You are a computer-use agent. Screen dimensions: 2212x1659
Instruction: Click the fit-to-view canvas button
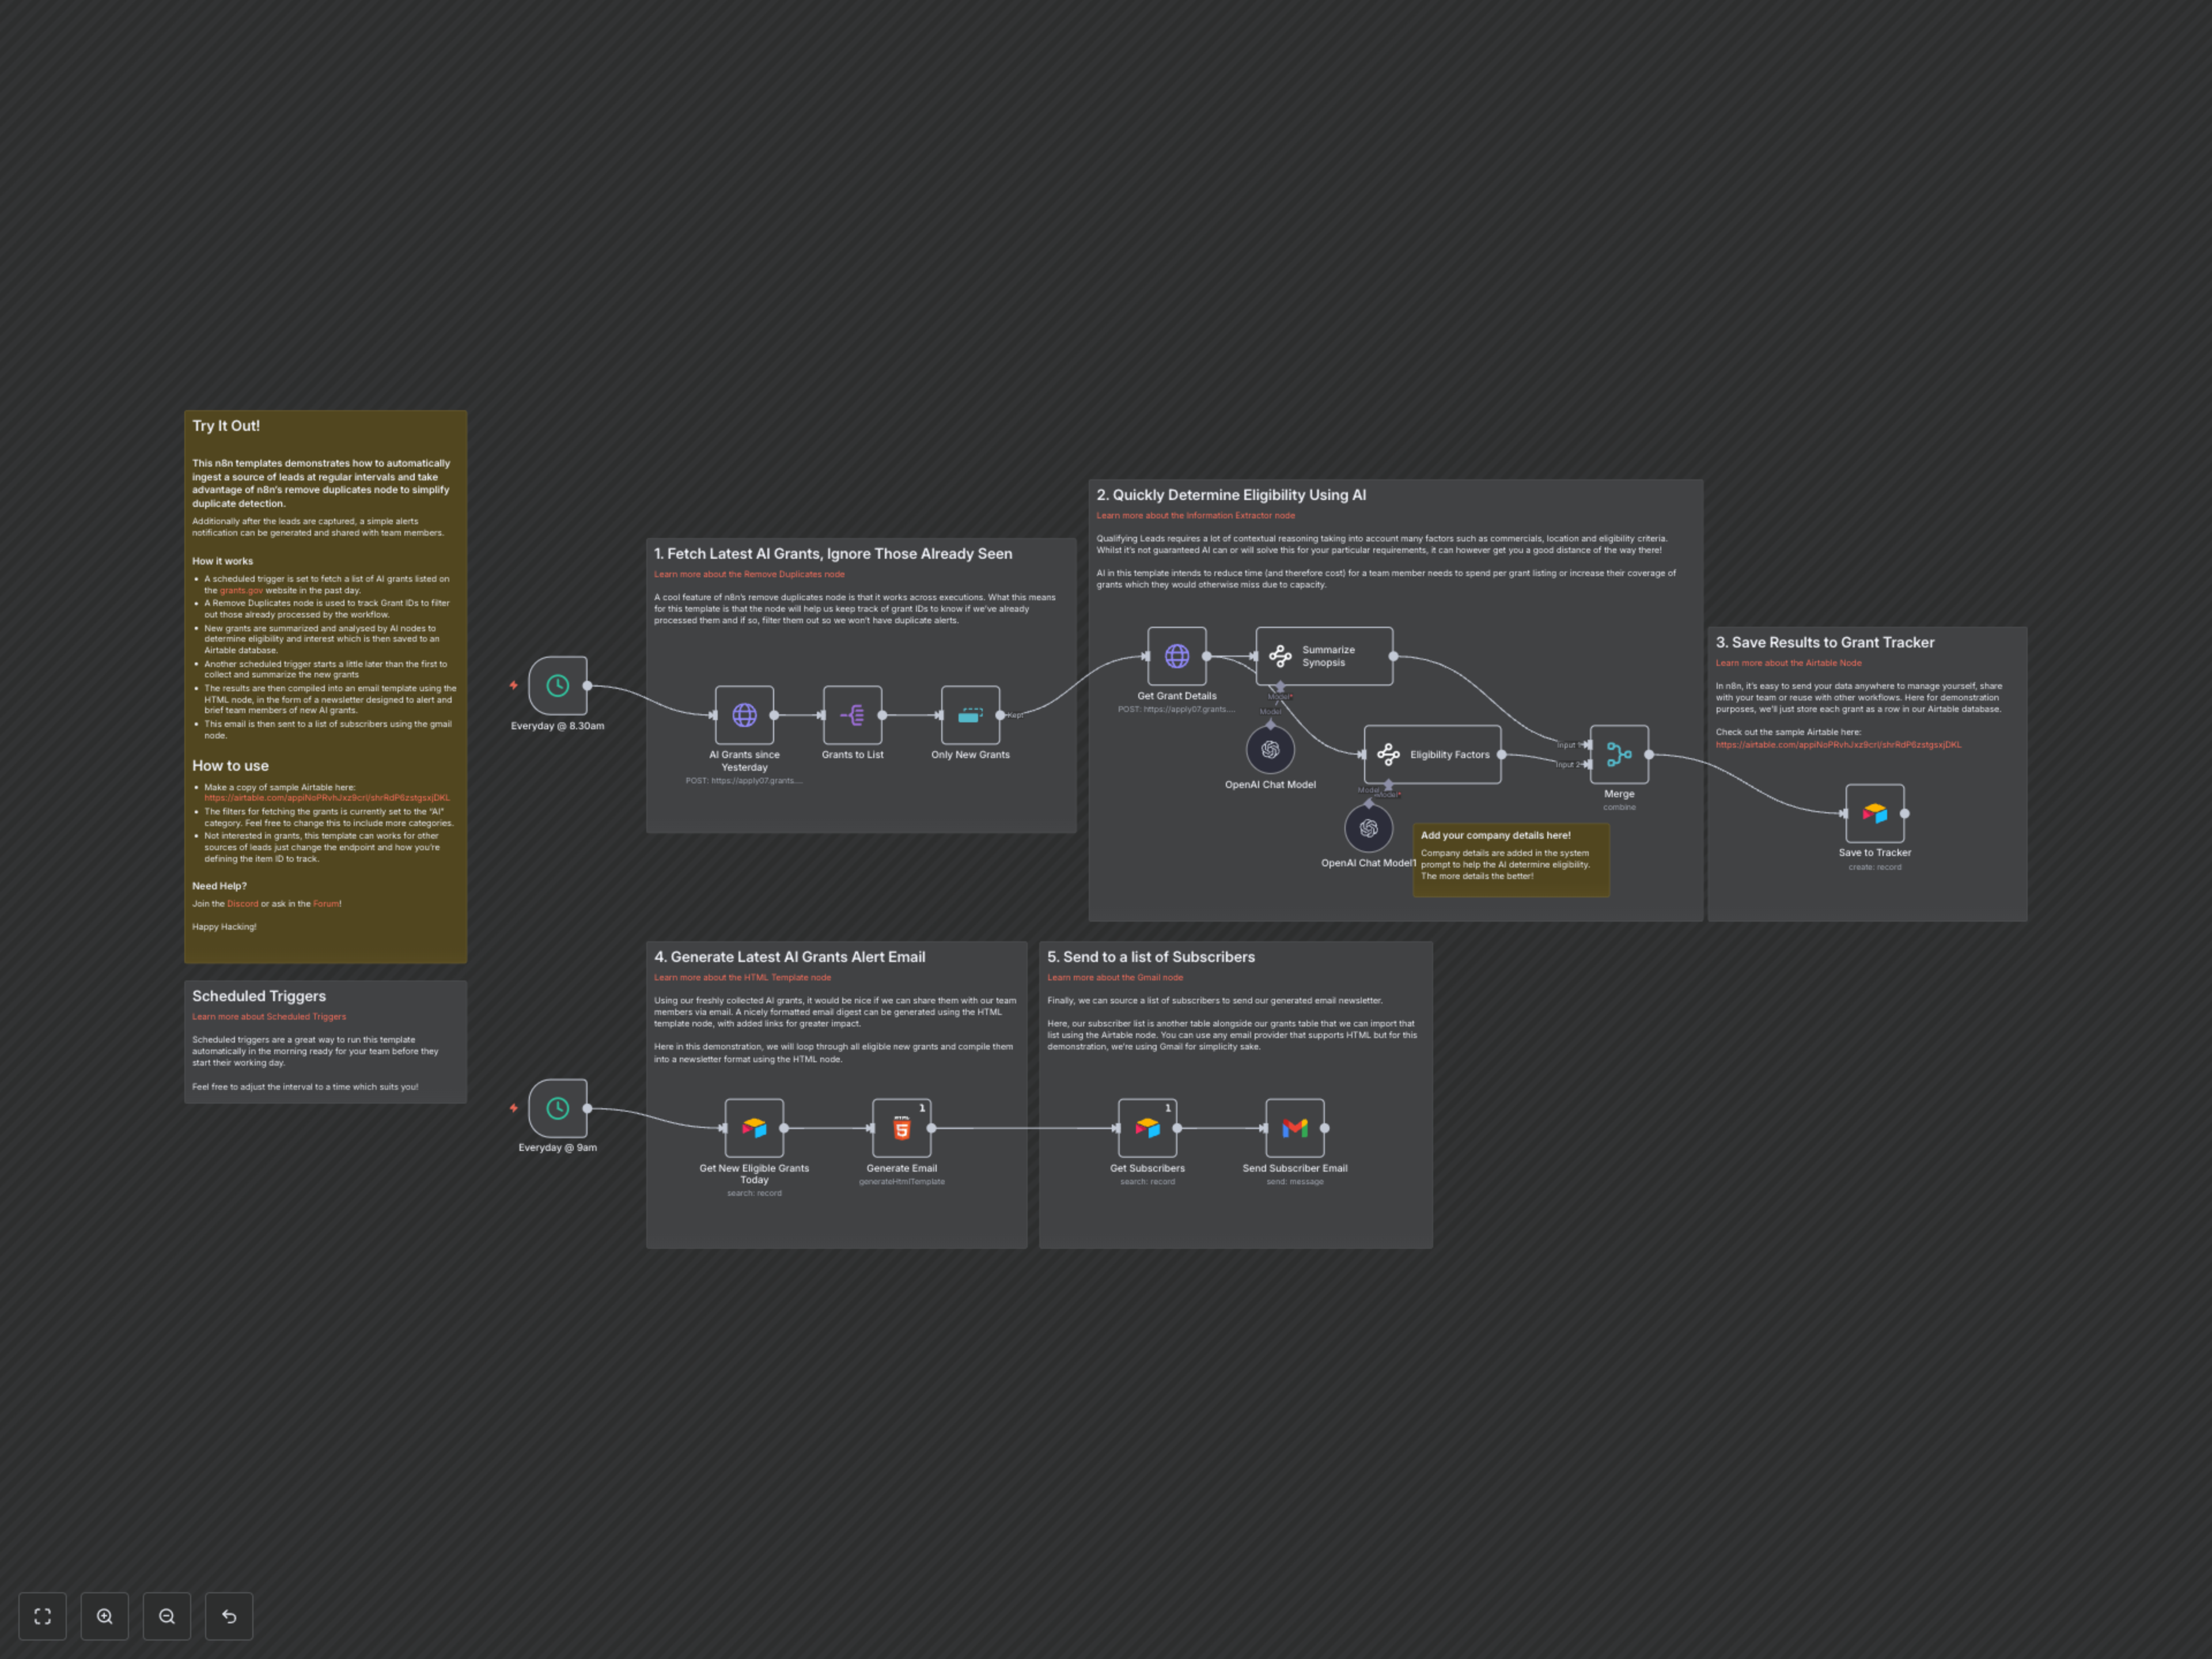click(x=42, y=1616)
